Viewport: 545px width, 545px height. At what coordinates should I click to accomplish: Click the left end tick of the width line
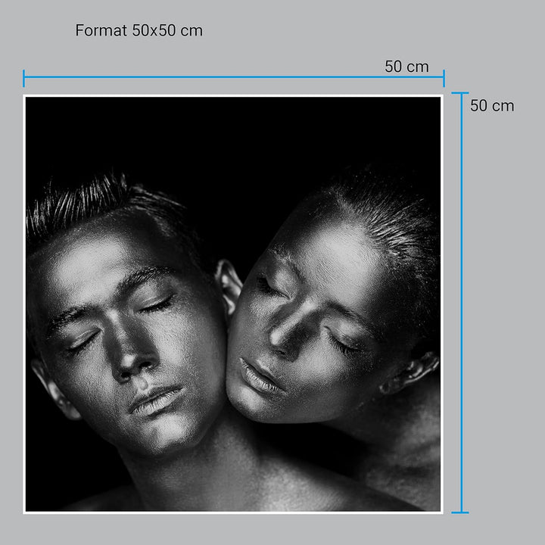(24, 78)
